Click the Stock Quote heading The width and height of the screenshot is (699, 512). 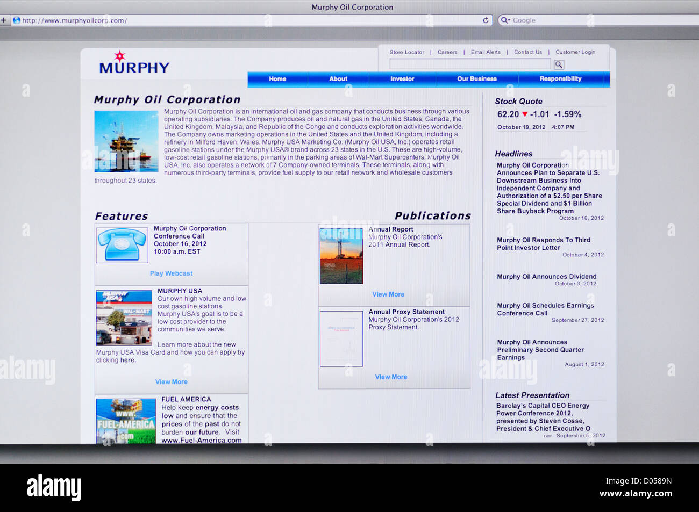pyautogui.click(x=518, y=101)
